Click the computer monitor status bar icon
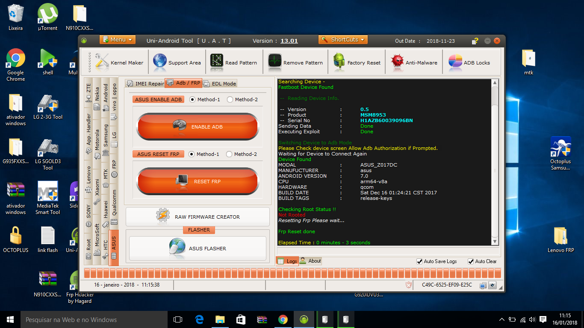 point(483,285)
